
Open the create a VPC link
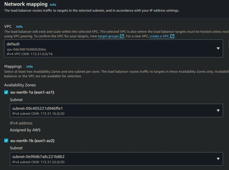coord(159,36)
